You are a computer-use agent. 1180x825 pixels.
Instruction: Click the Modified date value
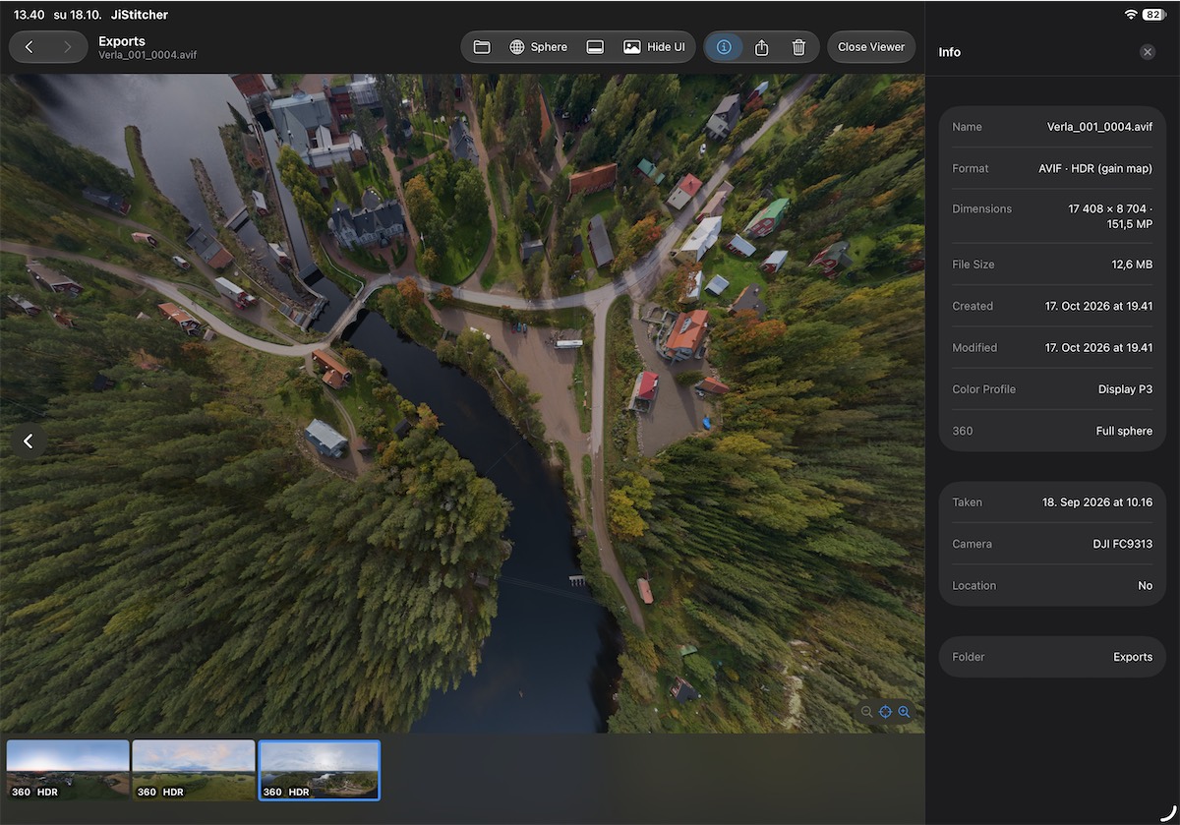click(1098, 347)
